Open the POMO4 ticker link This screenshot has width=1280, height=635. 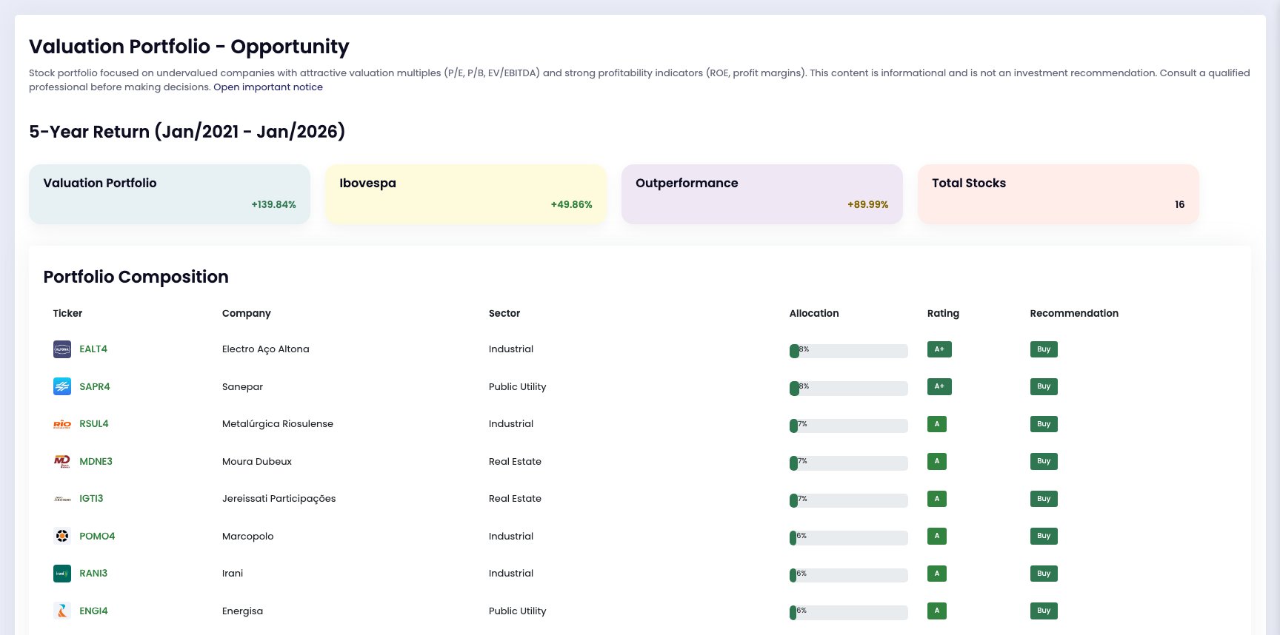[97, 536]
